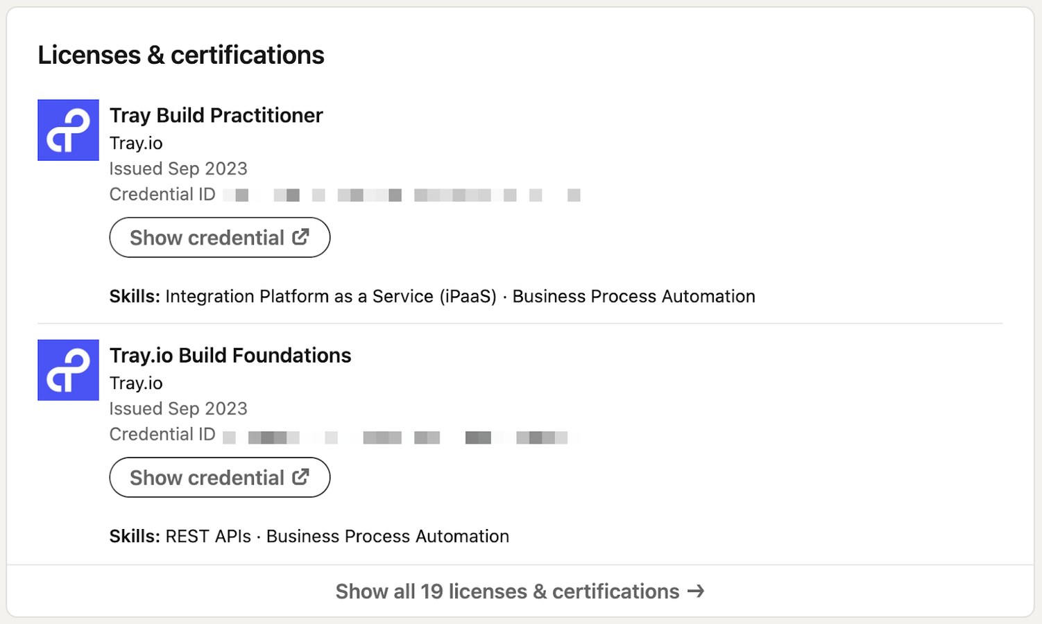
Task: Click the arrow icon after Show all 19 licenses
Action: point(696,591)
